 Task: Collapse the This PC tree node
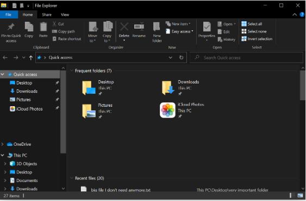tap(2, 155)
